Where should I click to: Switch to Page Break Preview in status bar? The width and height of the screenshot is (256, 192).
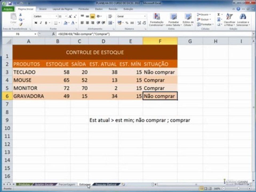tap(210, 189)
